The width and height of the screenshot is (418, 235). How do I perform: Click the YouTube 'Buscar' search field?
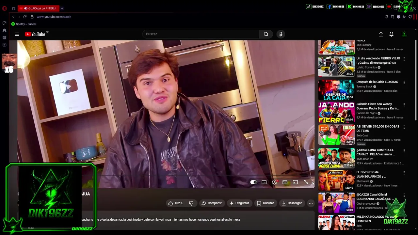201,34
